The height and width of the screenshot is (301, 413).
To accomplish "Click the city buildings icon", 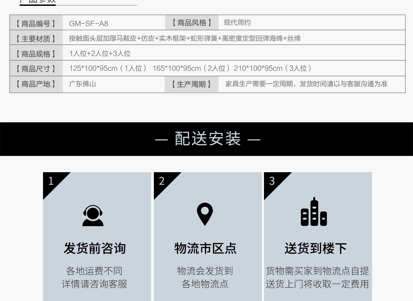I will pos(314,212).
